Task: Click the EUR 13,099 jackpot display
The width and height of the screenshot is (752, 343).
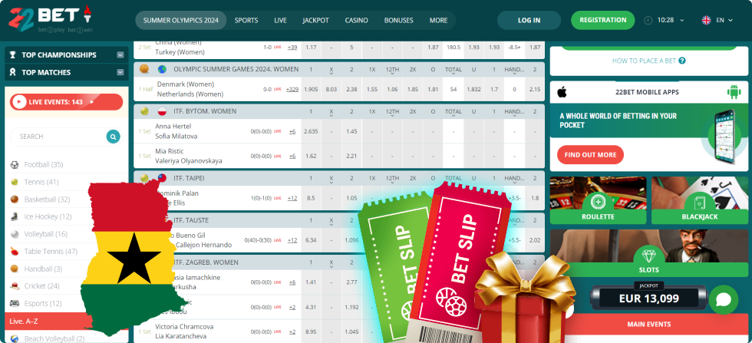Action: [x=648, y=298]
